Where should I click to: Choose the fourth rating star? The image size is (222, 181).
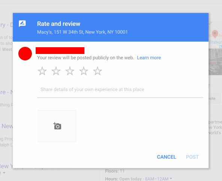click(x=84, y=71)
